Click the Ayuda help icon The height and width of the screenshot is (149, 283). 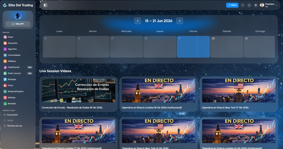pyautogui.click(x=5, y=120)
